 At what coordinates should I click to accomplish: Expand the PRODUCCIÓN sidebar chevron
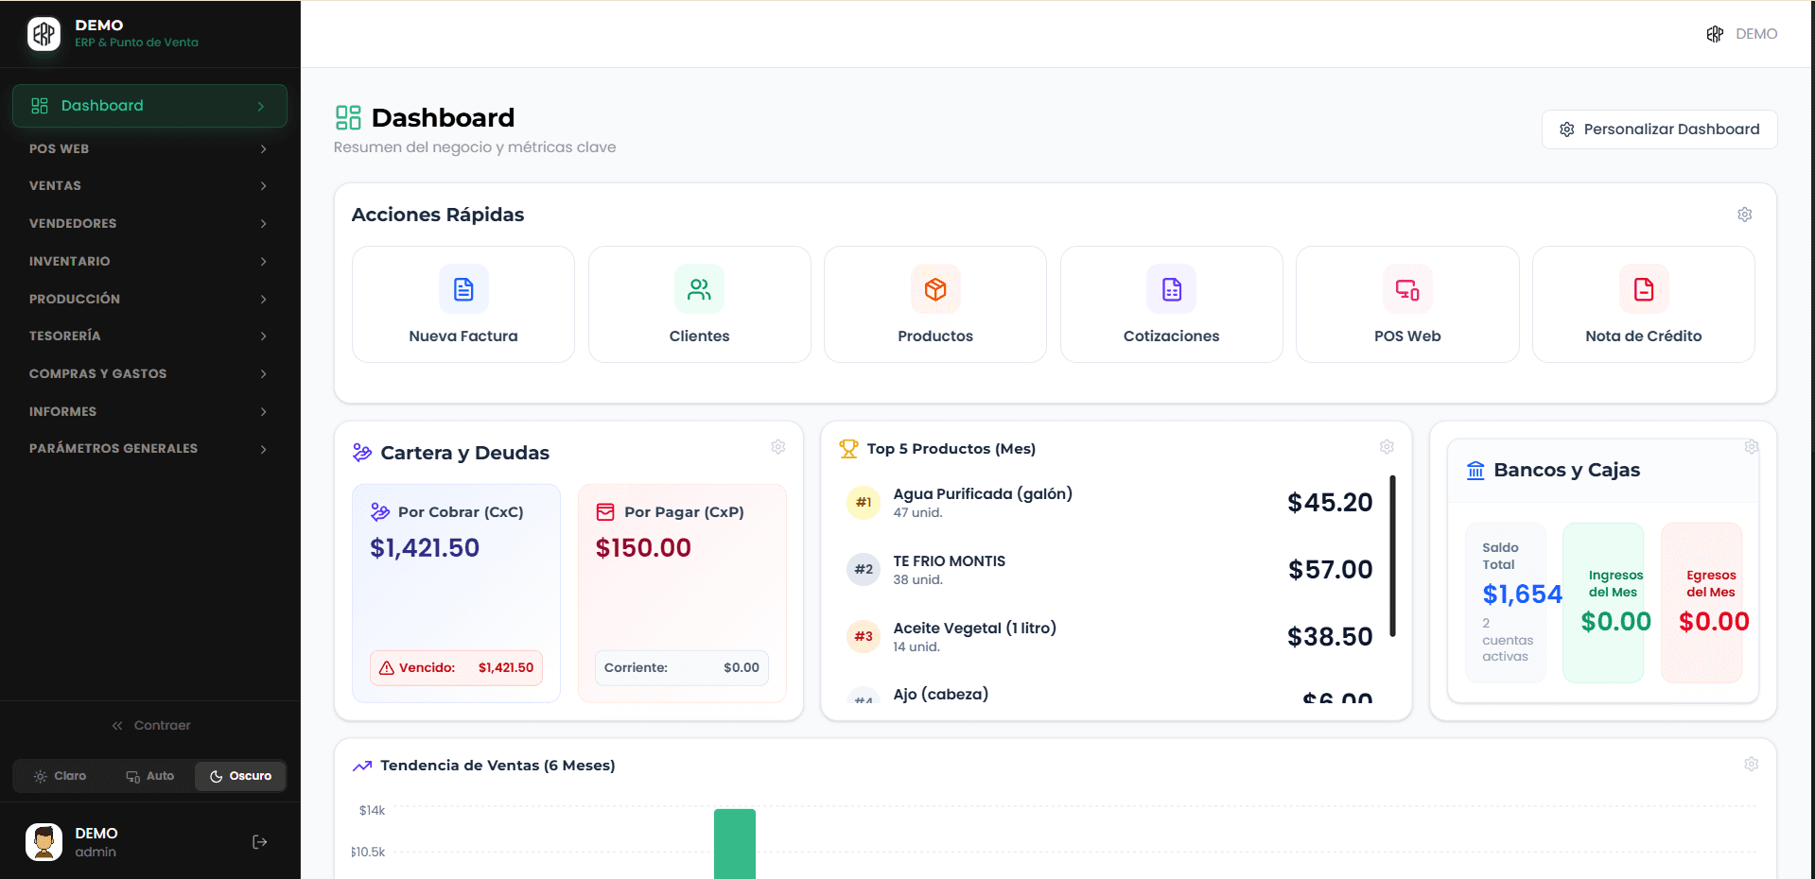coord(263,300)
